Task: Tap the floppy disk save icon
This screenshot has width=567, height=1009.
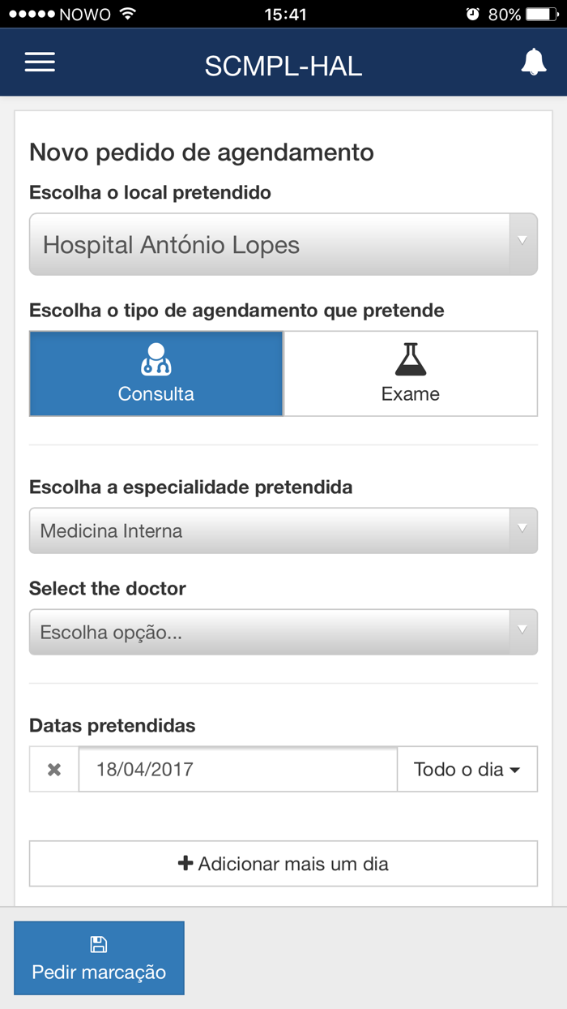Action: click(x=99, y=944)
